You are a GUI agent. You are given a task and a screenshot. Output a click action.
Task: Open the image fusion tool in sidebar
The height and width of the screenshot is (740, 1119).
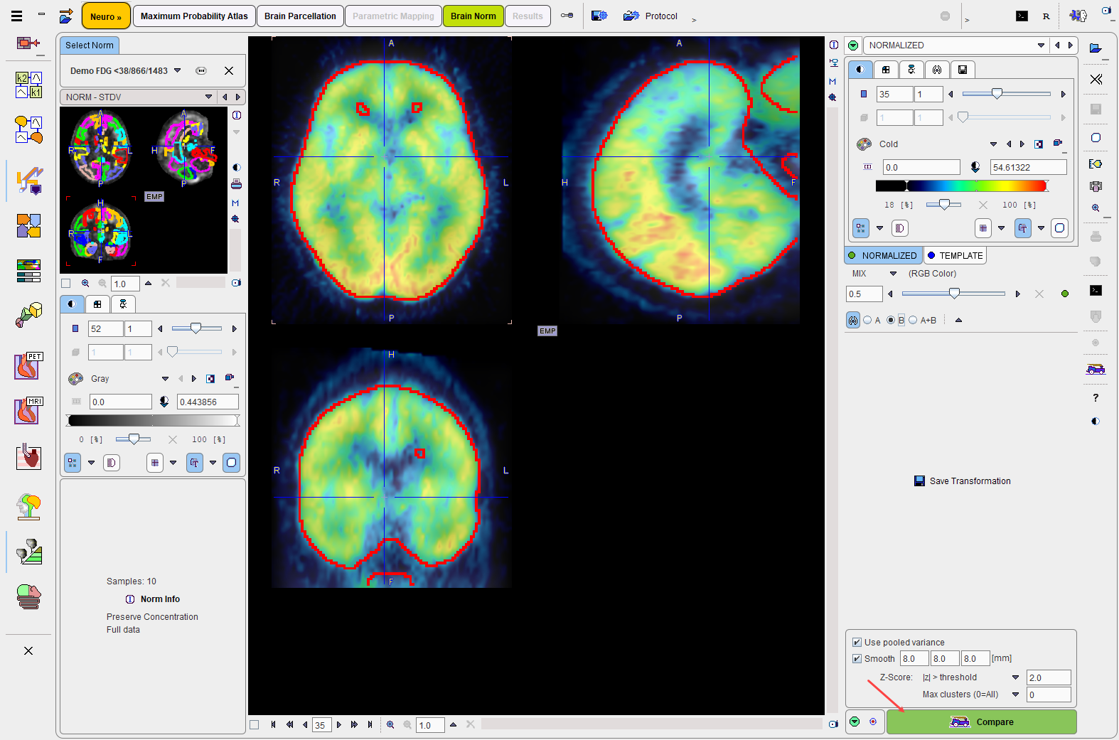(28, 225)
